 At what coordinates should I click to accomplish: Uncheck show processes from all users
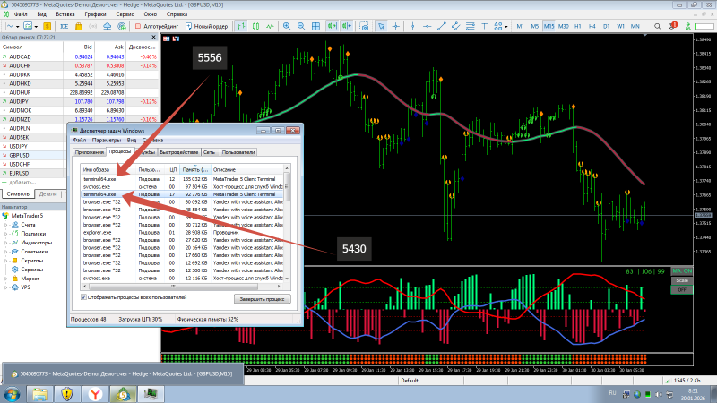[x=83, y=297]
